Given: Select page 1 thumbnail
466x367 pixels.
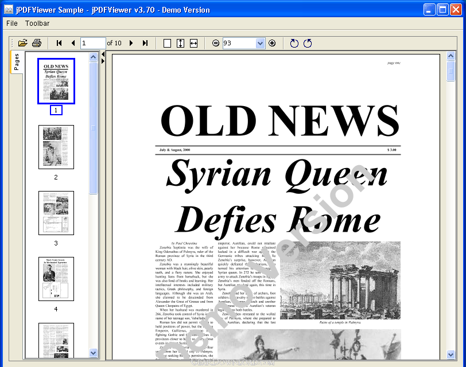Looking at the screenshot, I should (x=56, y=81).
